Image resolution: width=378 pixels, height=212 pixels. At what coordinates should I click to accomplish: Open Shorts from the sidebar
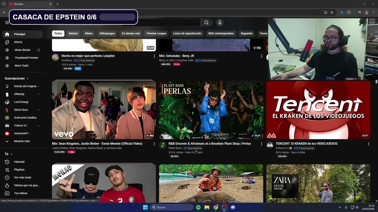click(x=23, y=42)
